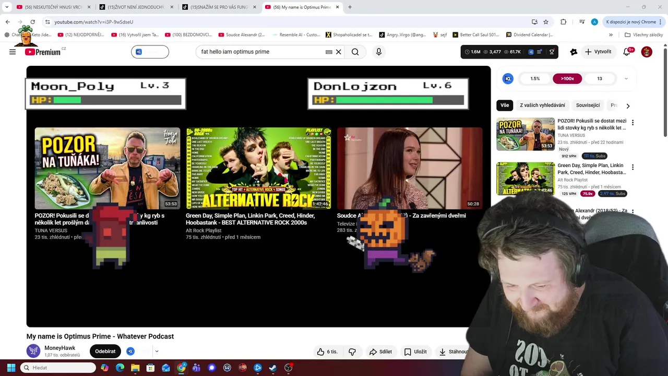
Task: Open options for Green Day playlist video
Action: click(x=633, y=168)
